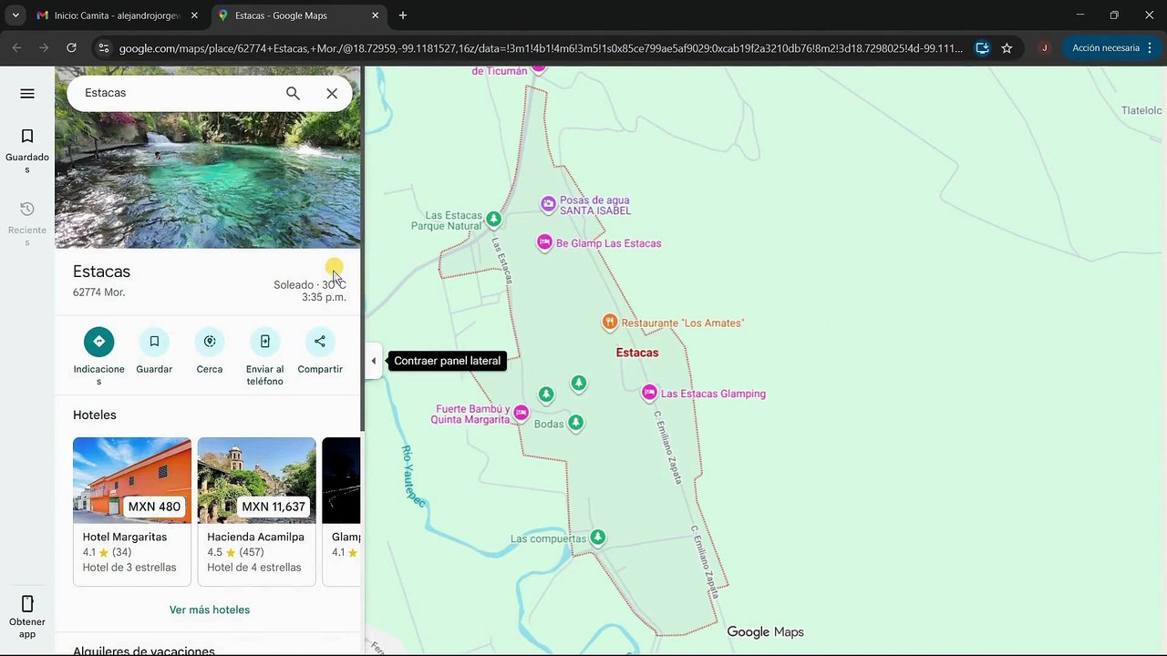Click the address bar URL
Screen dimensions: 1167x656
[x=541, y=48]
